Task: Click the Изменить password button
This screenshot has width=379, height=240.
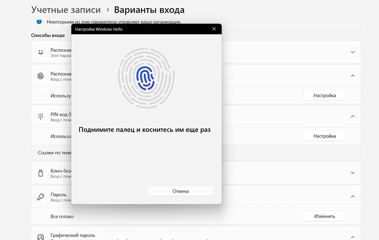Action: click(325, 216)
